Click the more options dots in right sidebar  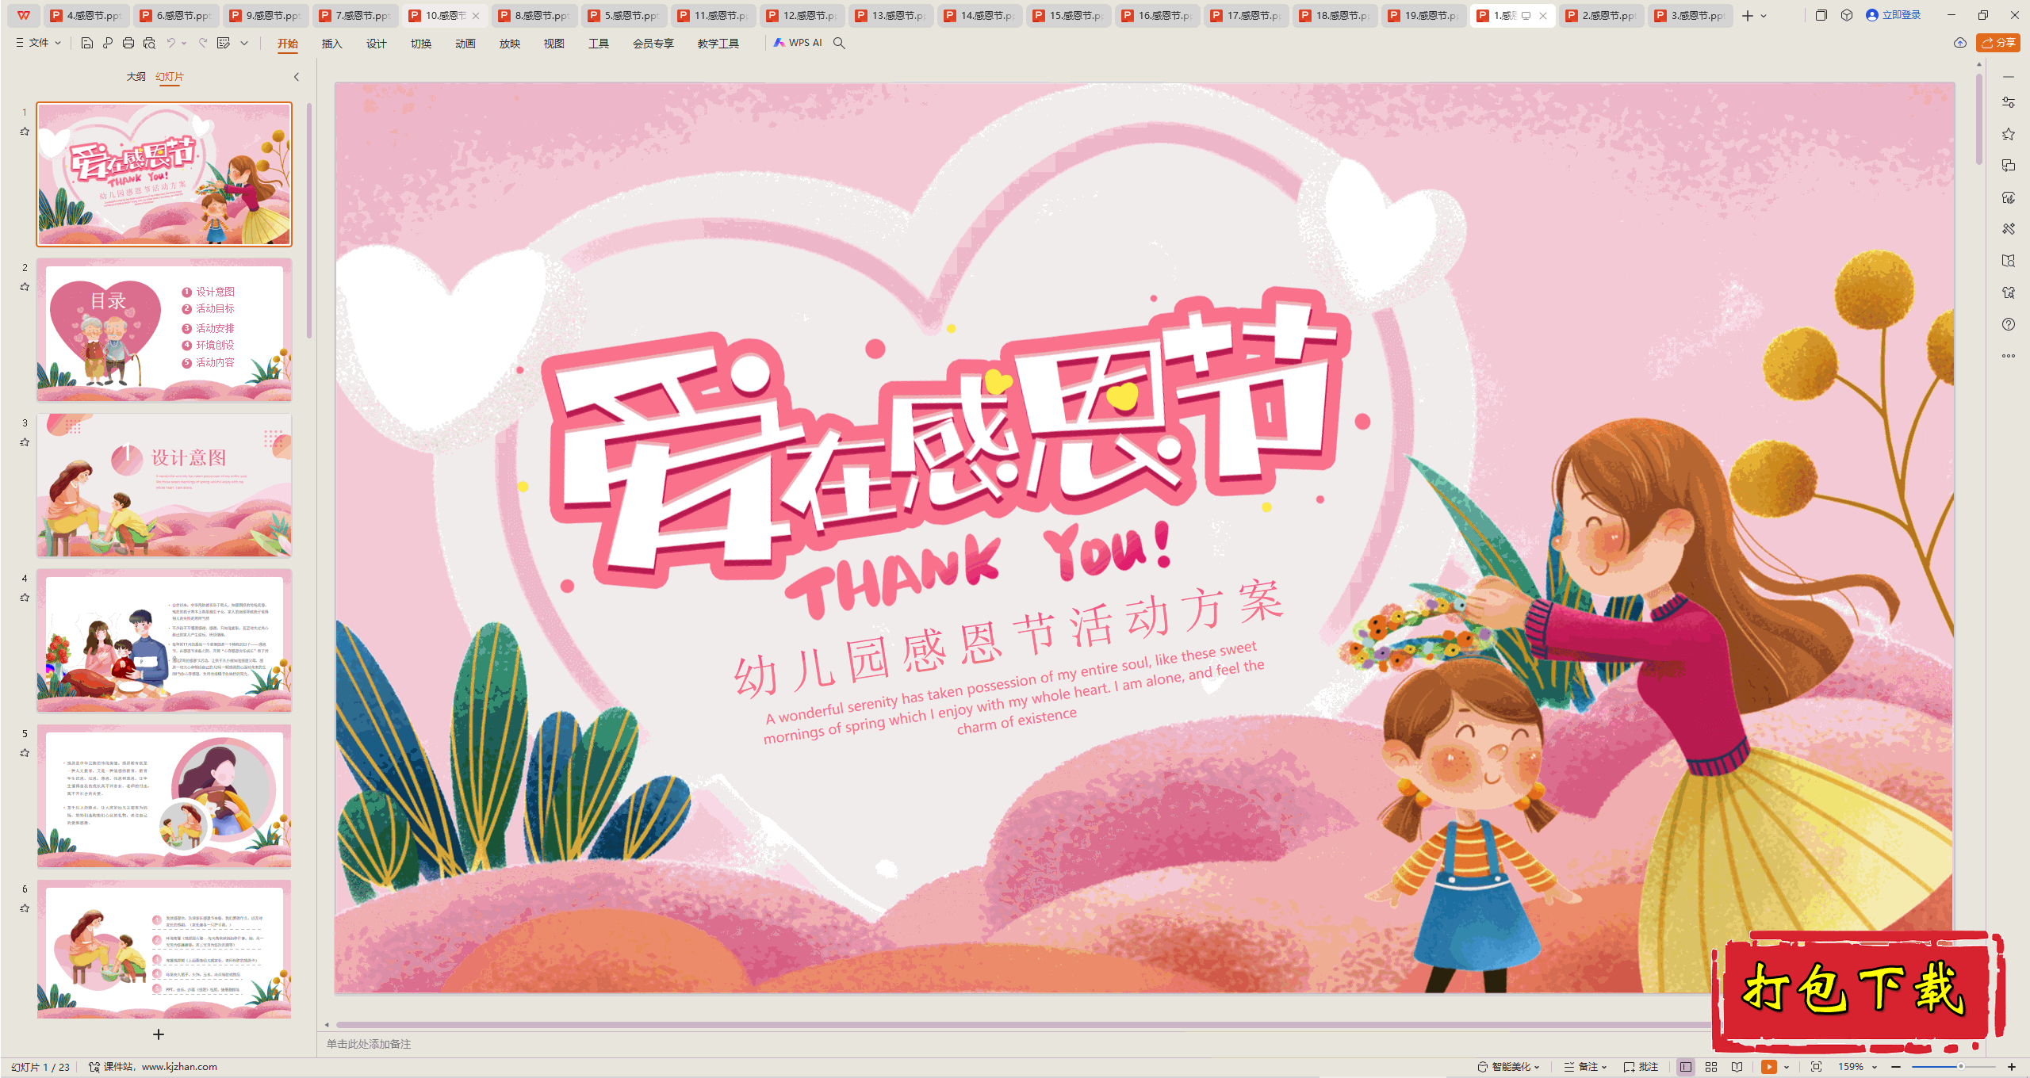click(x=2009, y=356)
